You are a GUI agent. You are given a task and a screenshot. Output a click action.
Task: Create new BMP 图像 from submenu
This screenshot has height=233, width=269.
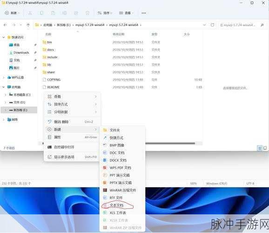click(122, 145)
